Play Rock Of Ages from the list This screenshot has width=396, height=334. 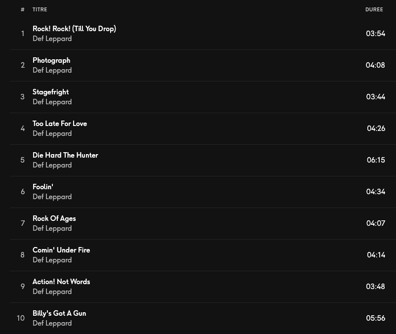[x=54, y=218]
